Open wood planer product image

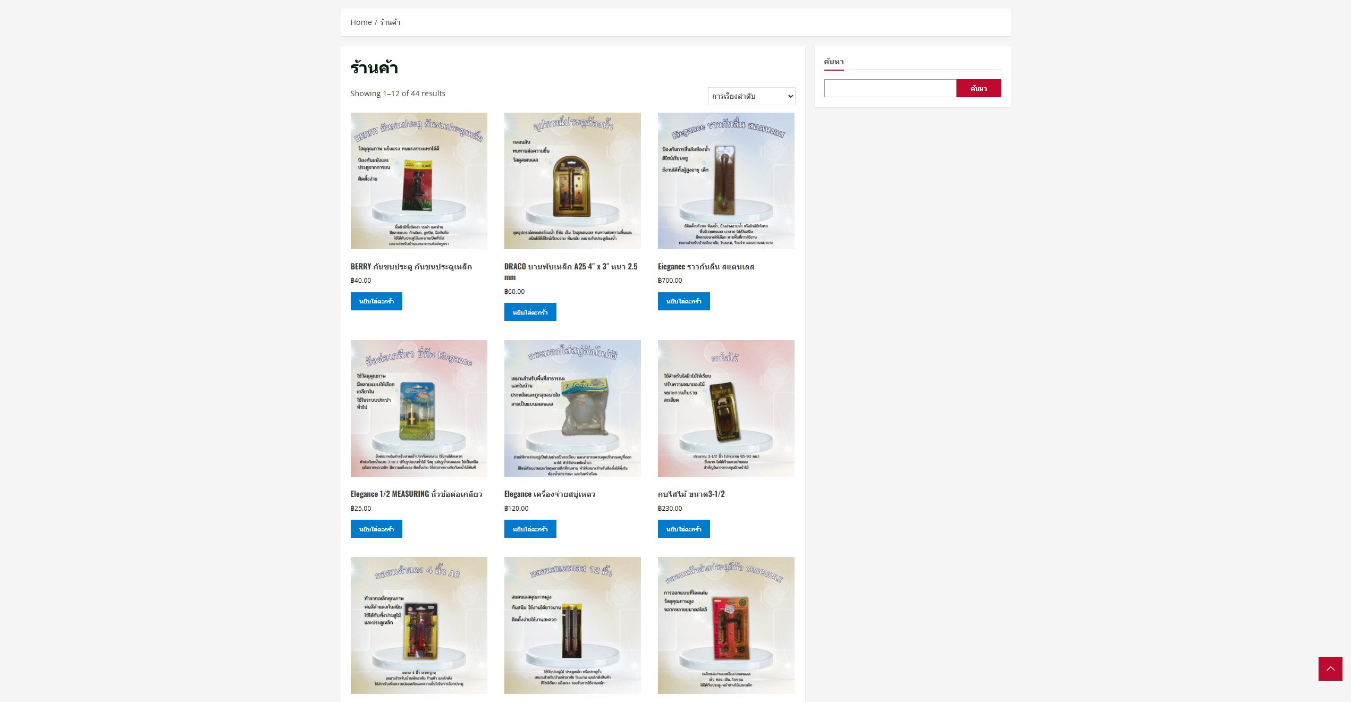tap(726, 409)
